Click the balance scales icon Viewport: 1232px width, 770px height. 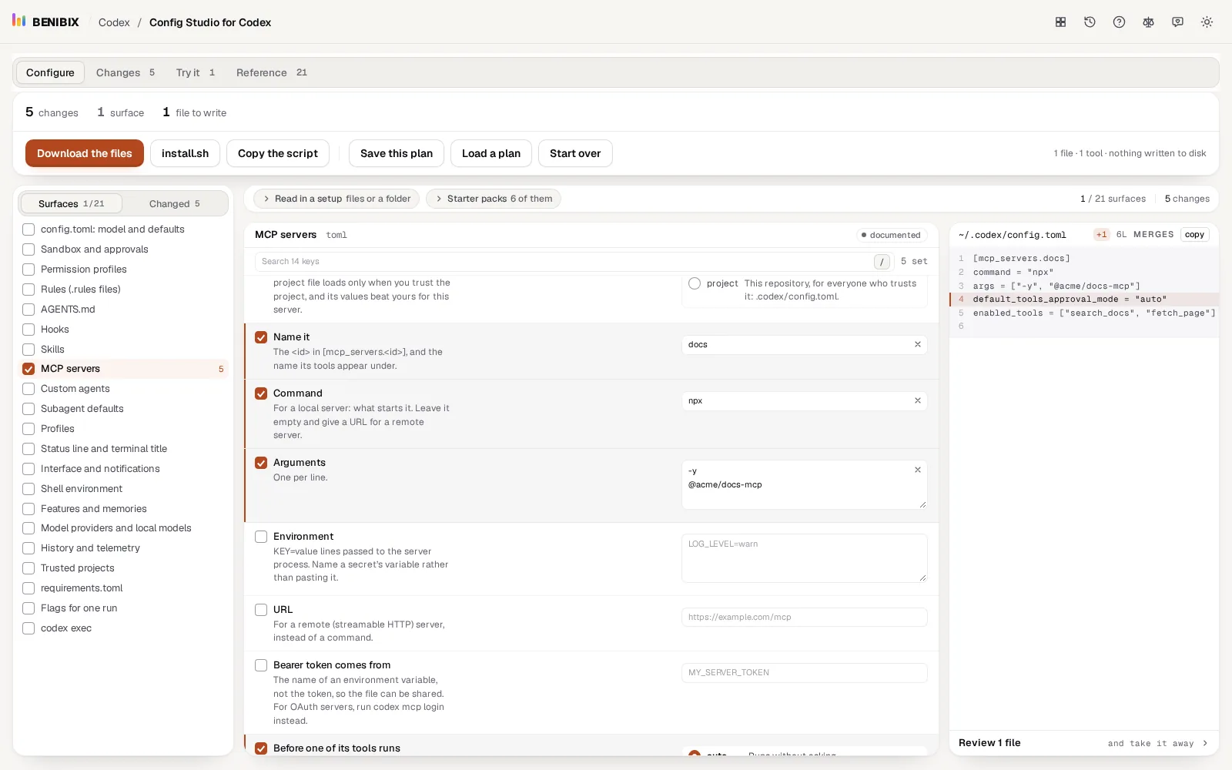tap(1148, 22)
